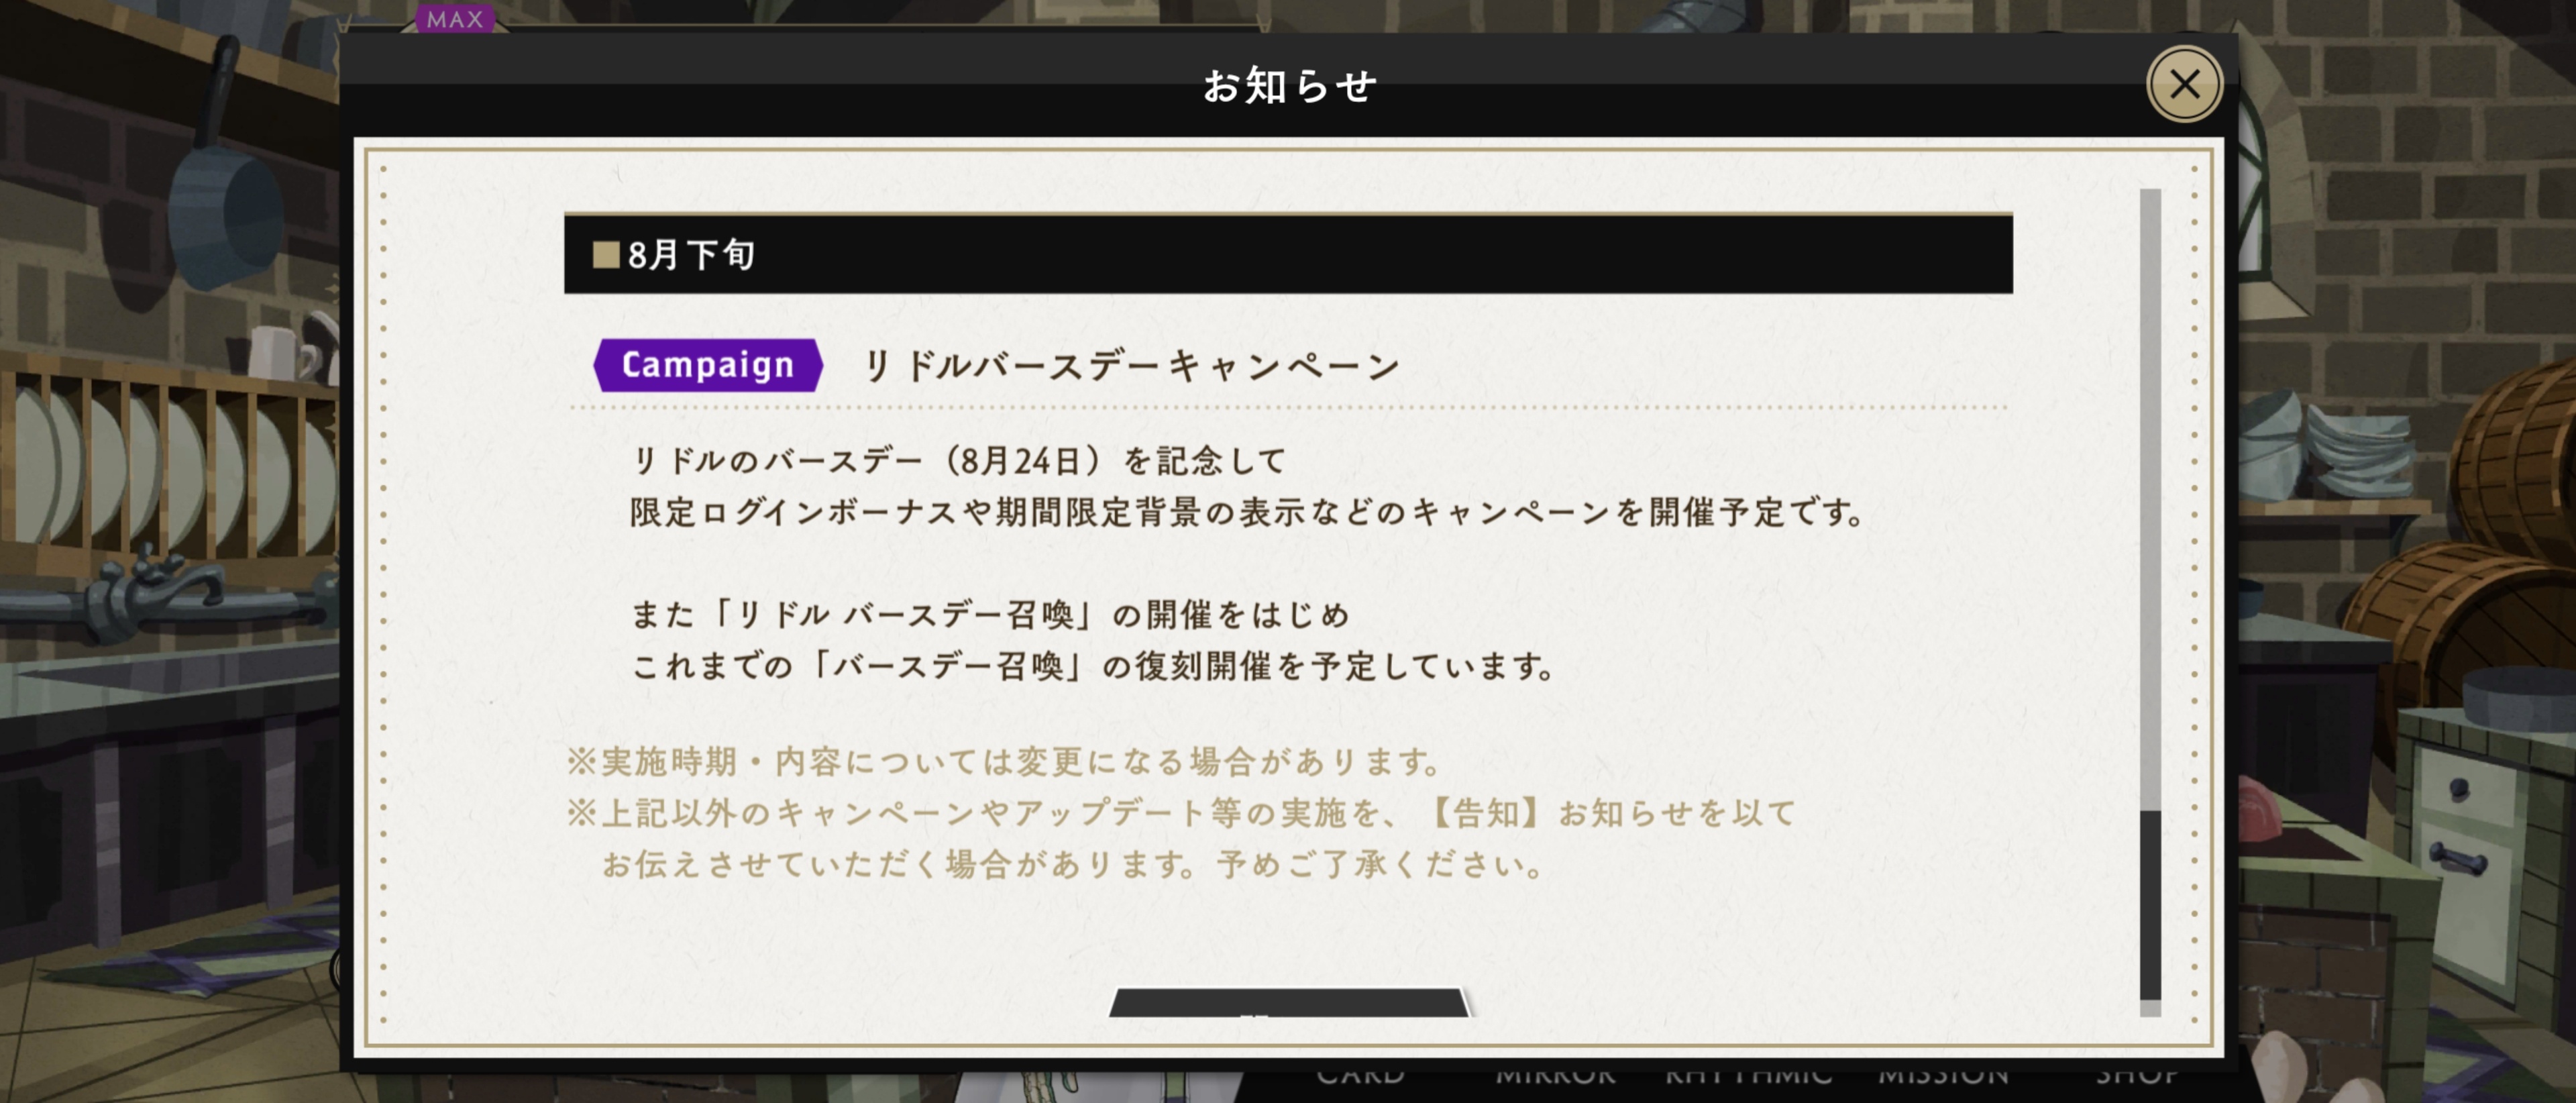2576x1103 pixels.
Task: Click the purple Campaign badge
Action: (x=708, y=365)
